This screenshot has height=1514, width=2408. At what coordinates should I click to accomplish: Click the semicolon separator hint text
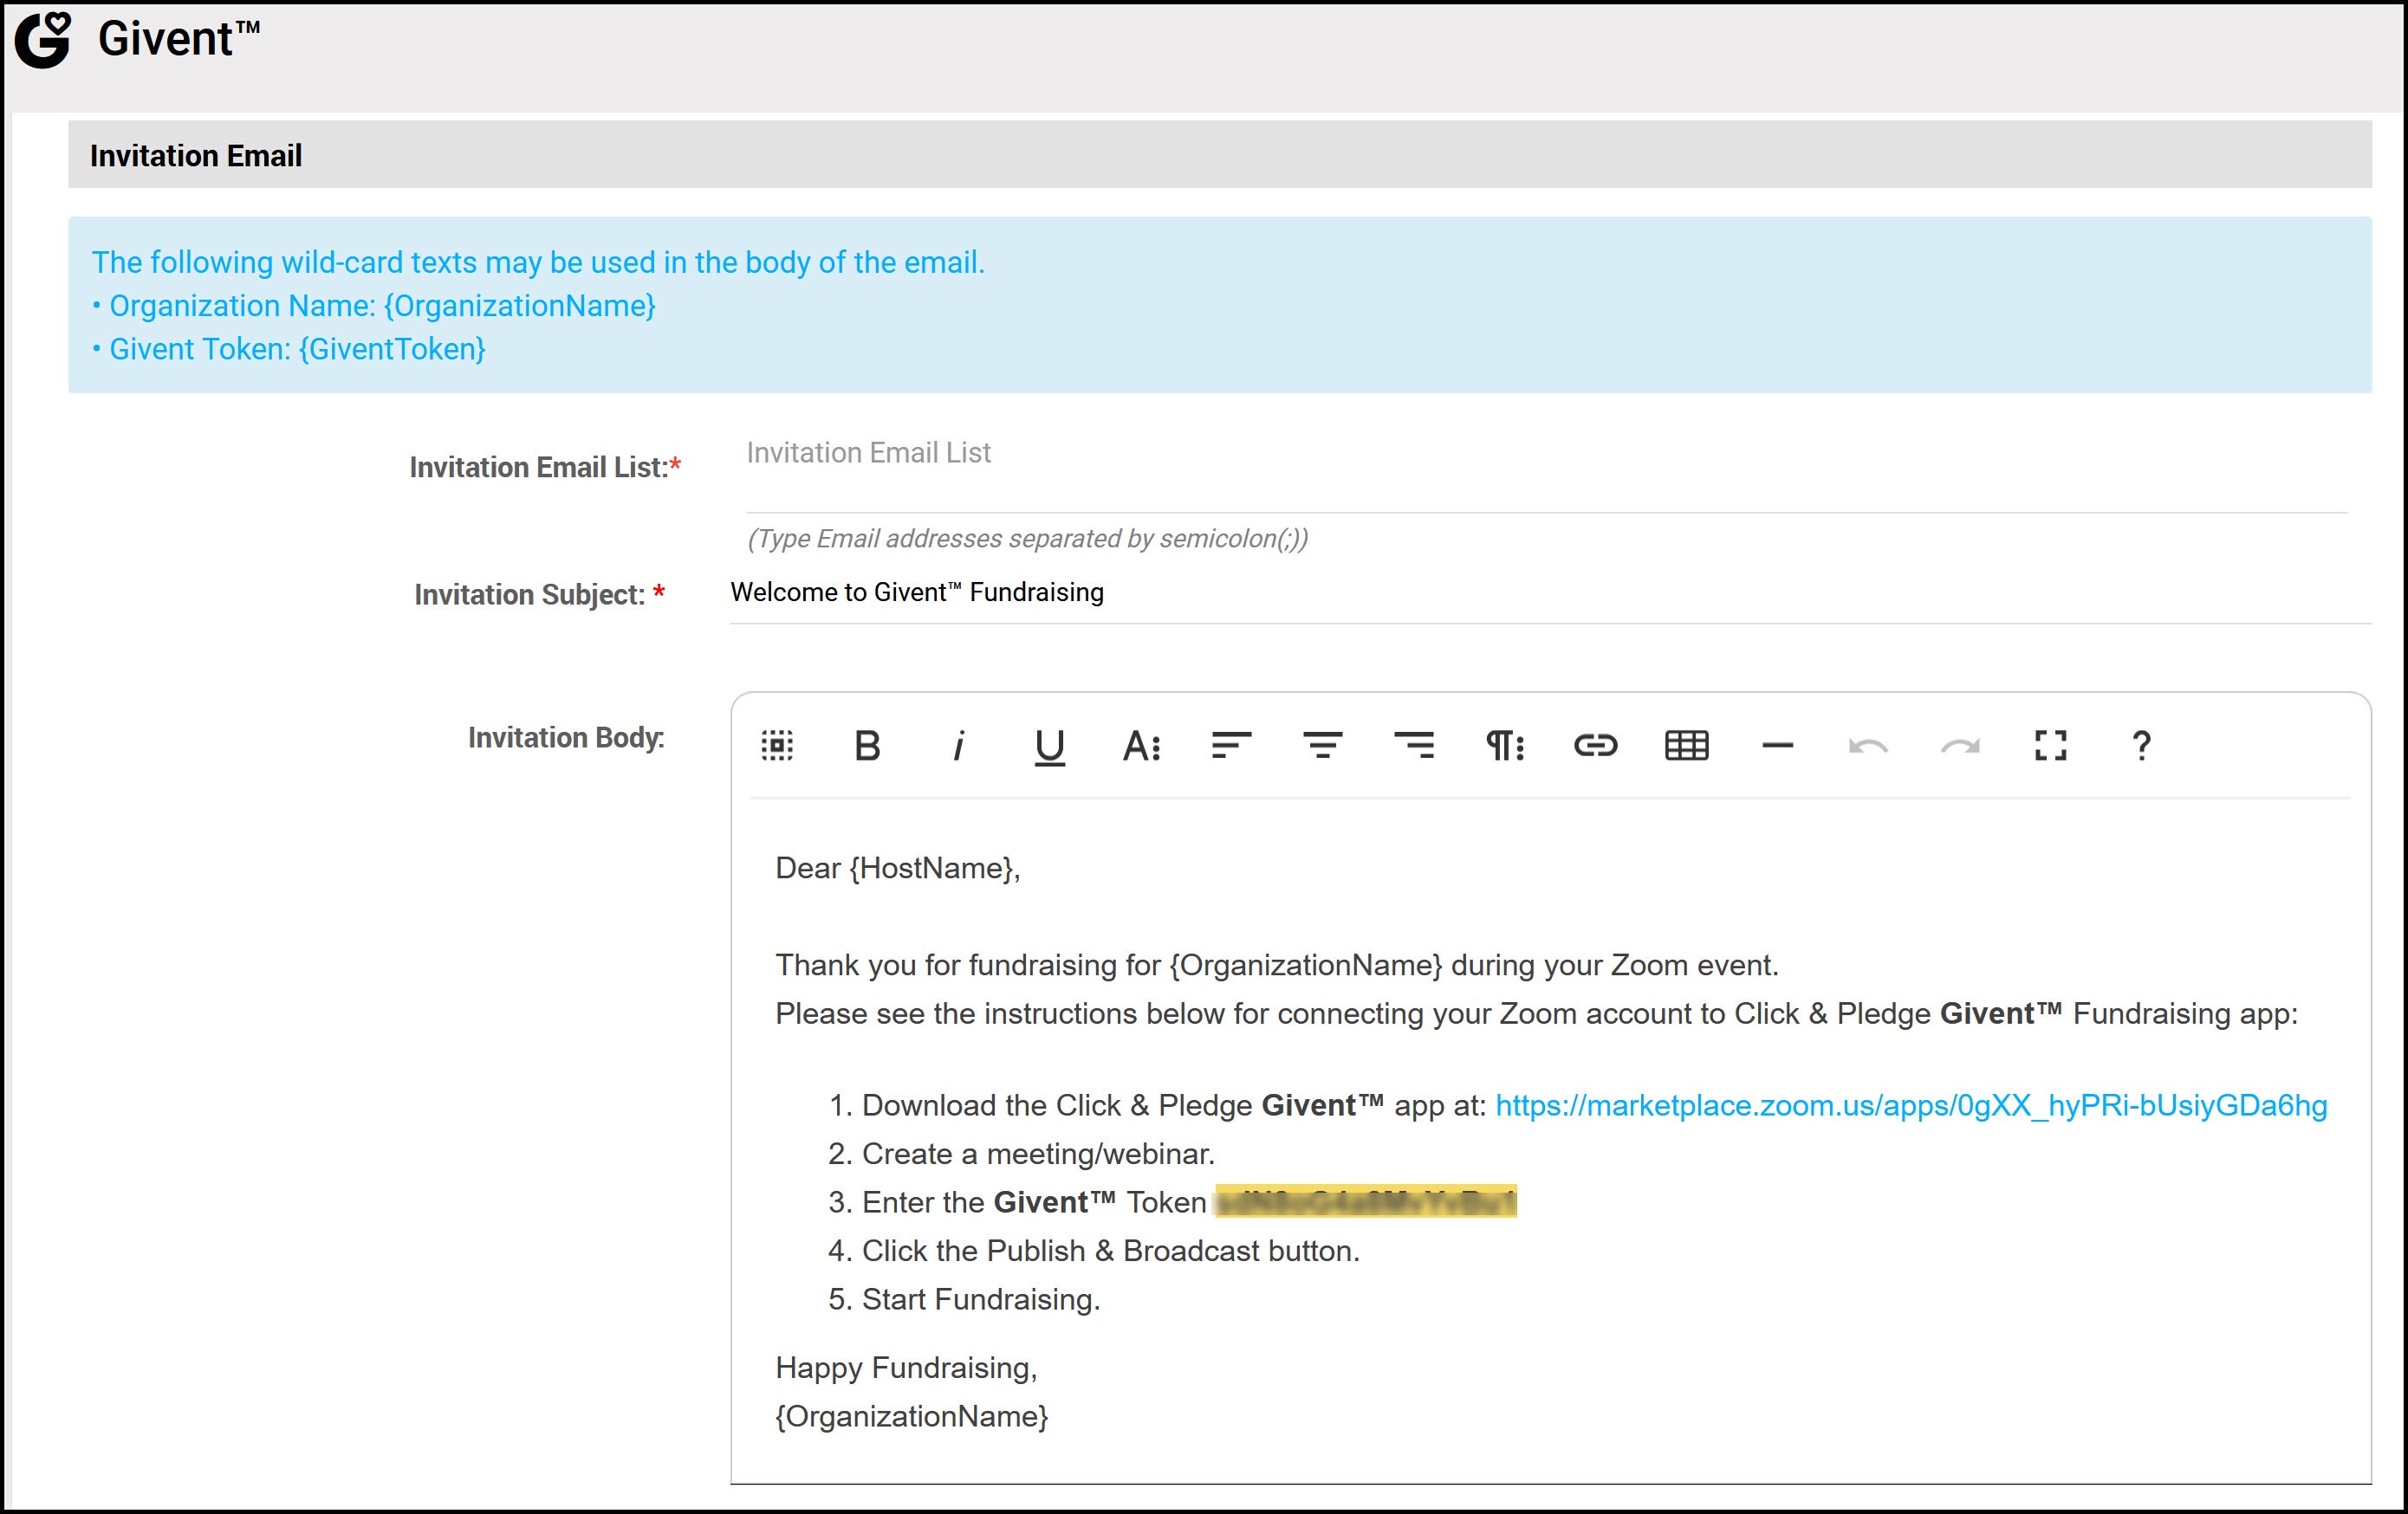(x=1027, y=539)
